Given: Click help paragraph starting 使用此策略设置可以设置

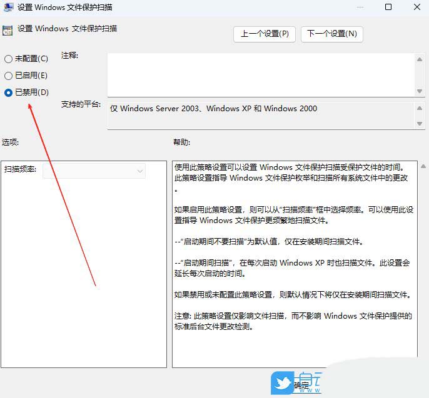Looking at the screenshot, I should 291,178.
